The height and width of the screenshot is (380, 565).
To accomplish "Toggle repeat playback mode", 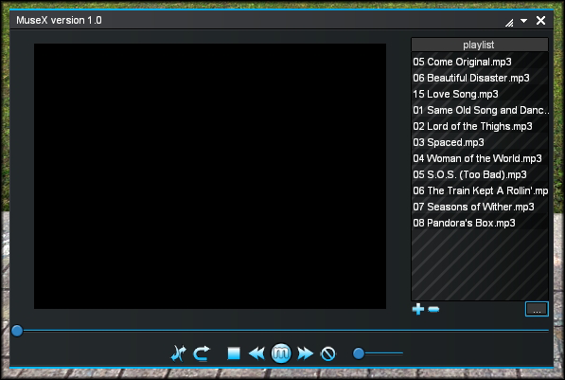I will pos(202,353).
